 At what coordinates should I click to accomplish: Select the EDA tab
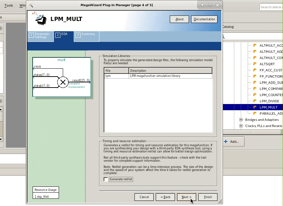[x=64, y=36]
